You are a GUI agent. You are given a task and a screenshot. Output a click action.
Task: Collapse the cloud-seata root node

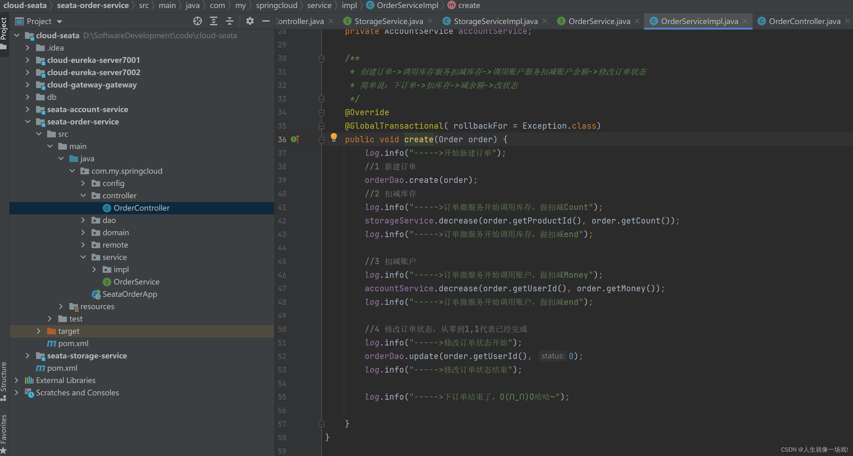coord(17,35)
